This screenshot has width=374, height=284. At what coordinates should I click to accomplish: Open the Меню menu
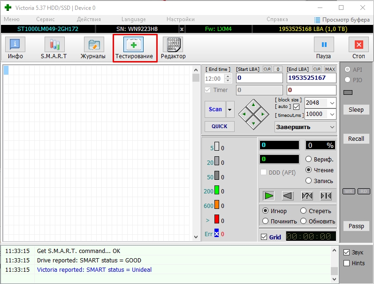click(x=11, y=19)
